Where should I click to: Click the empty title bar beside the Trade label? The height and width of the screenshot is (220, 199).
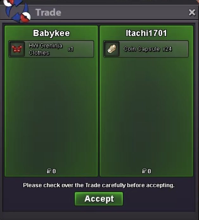[x=124, y=12]
